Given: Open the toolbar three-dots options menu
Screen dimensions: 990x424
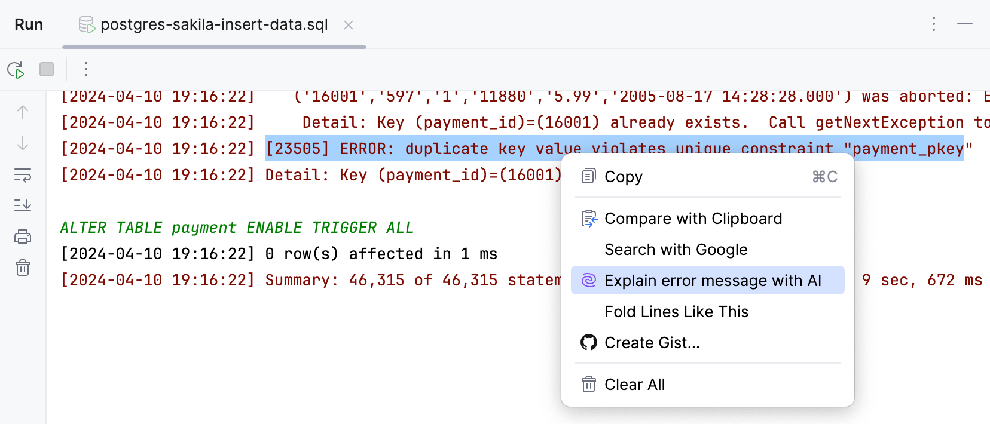Looking at the screenshot, I should tap(86, 69).
